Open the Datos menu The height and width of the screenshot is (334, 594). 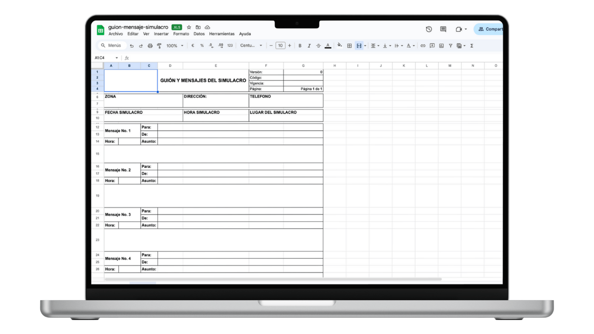pos(199,34)
